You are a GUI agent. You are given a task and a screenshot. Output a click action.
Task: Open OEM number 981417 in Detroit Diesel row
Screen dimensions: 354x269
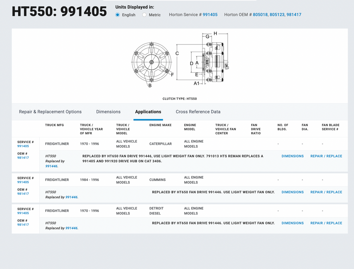[x=23, y=225]
